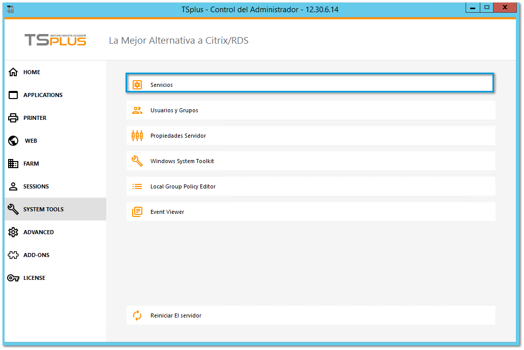Select System Tools in the sidebar

click(x=43, y=209)
